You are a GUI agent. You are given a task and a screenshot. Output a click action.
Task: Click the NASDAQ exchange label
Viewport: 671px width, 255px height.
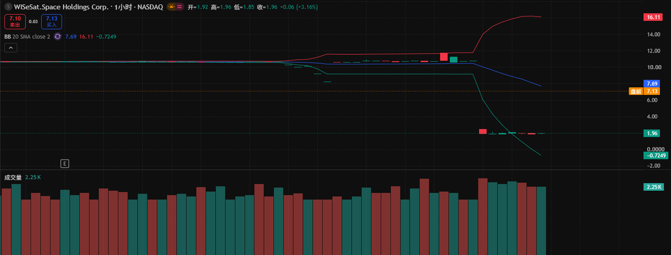click(x=149, y=7)
